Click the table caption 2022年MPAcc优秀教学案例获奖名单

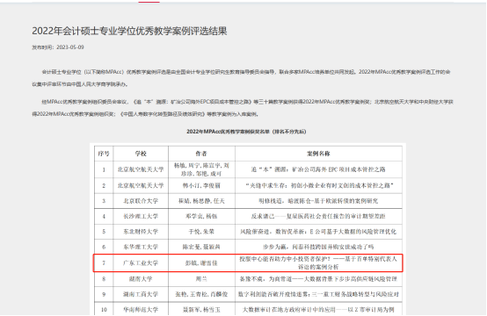(x=246, y=132)
